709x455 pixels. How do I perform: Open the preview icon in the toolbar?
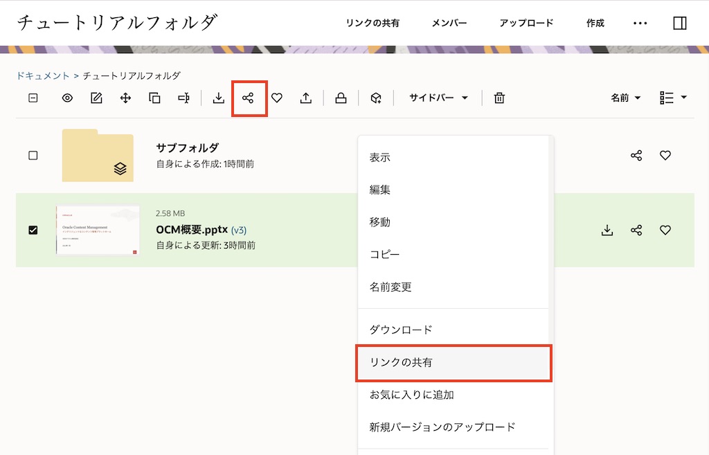66,98
